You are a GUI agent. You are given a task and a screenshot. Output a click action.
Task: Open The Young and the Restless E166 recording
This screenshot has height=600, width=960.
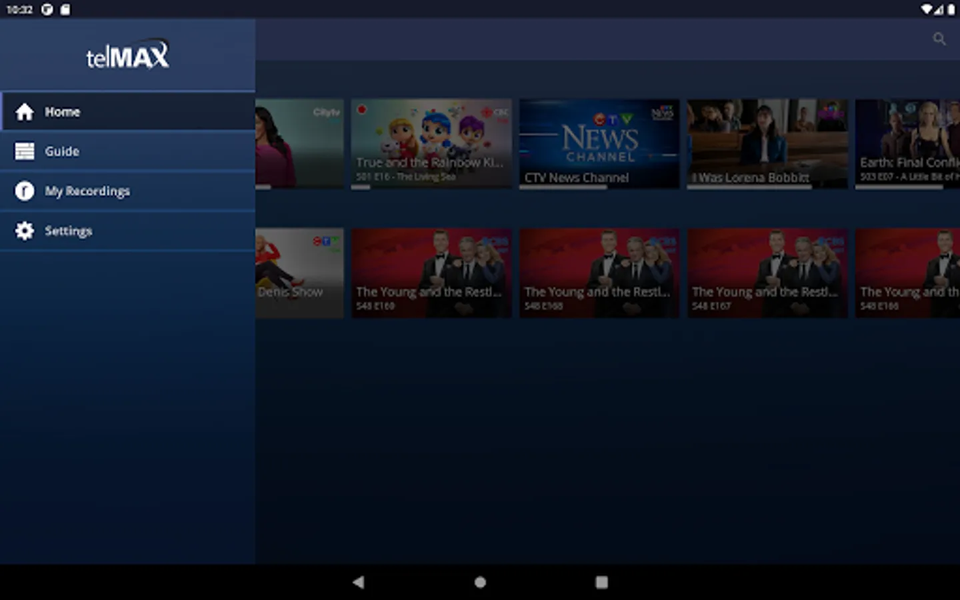click(907, 273)
